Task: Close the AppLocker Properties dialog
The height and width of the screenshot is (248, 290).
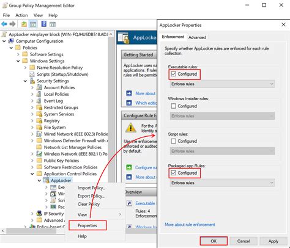Action: click(x=283, y=24)
